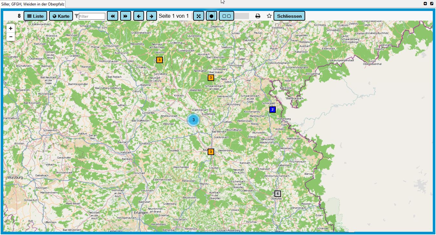Expand the round blue cluster marker labeled 3
This screenshot has height=235, width=436.
pyautogui.click(x=193, y=120)
